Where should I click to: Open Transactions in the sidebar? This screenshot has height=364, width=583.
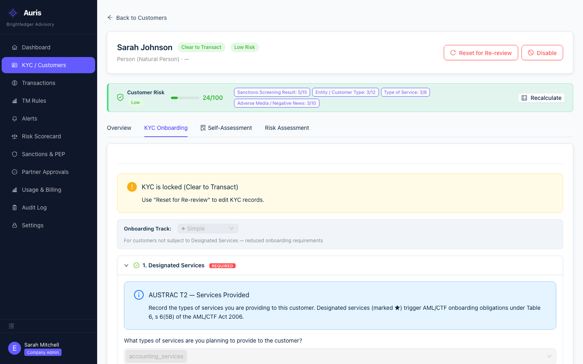(x=48, y=83)
